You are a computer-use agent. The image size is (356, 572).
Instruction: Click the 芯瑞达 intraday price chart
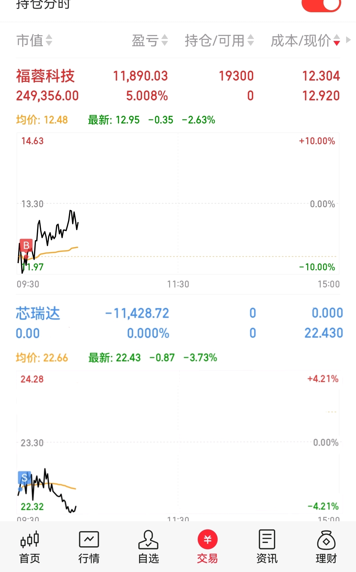click(178, 442)
